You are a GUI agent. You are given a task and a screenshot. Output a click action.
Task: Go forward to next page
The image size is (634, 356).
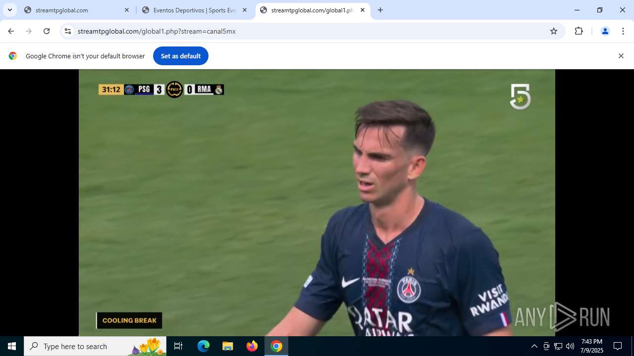(x=29, y=31)
